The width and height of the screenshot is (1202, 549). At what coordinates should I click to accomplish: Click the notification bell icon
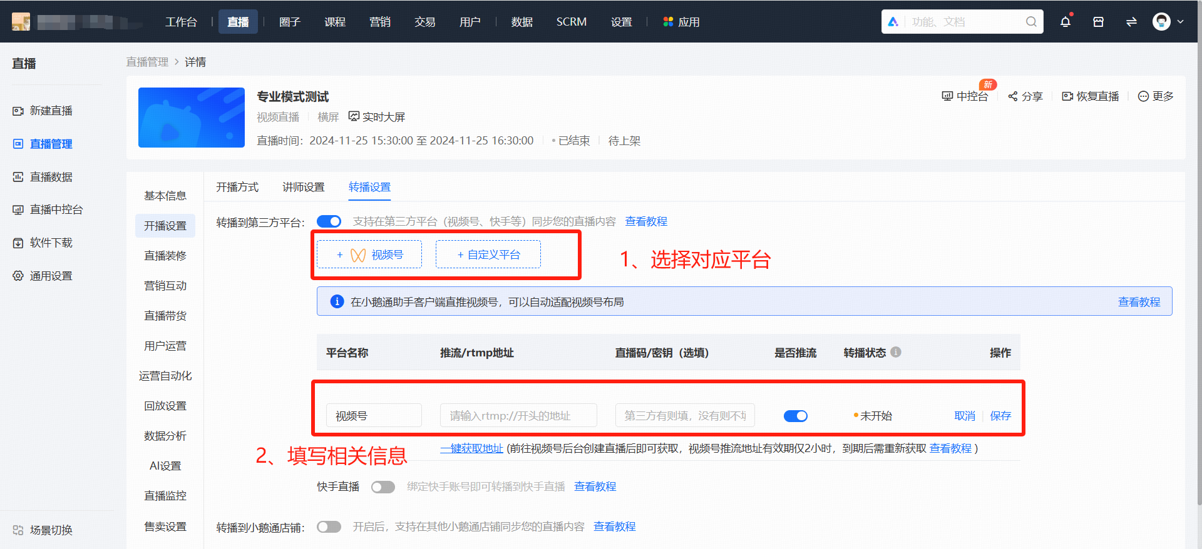[x=1065, y=22]
